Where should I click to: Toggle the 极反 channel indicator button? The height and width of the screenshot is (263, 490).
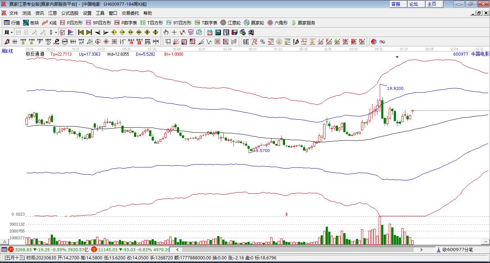click(x=62, y=32)
